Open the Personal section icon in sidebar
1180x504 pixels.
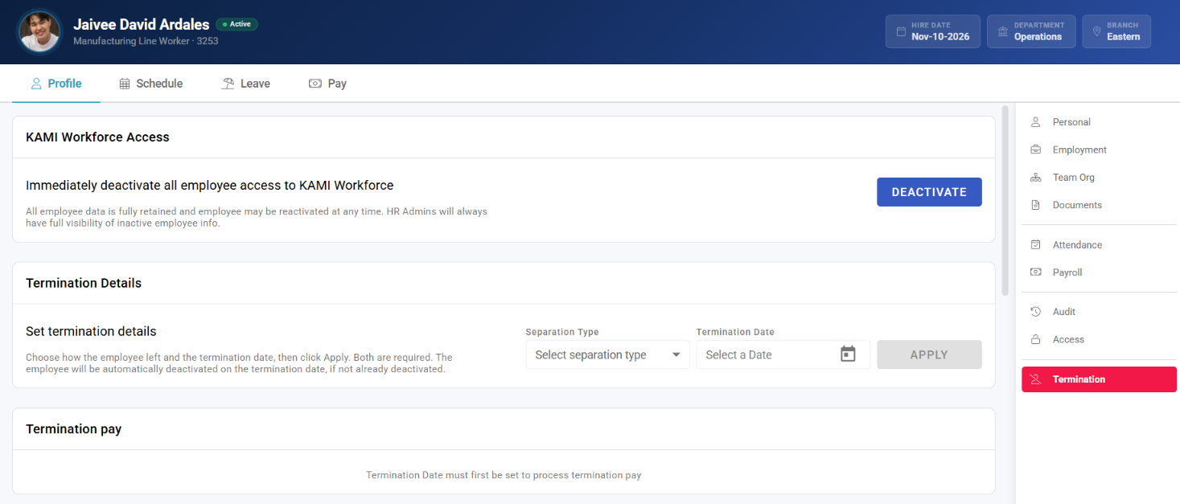[1036, 122]
